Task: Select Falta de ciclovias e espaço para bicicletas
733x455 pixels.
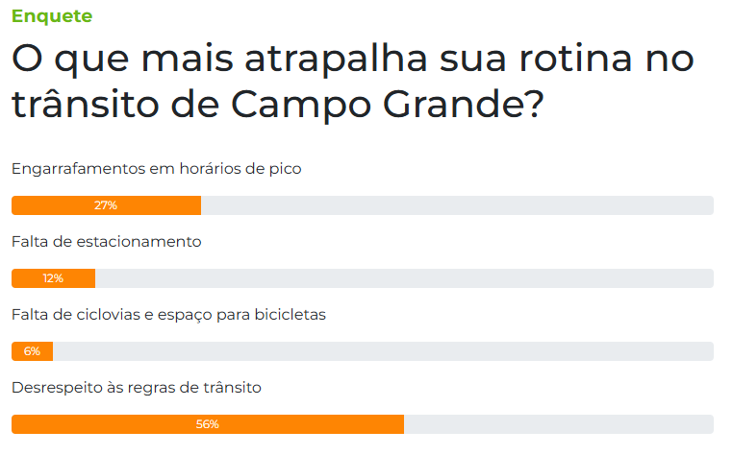Action: 168,315
